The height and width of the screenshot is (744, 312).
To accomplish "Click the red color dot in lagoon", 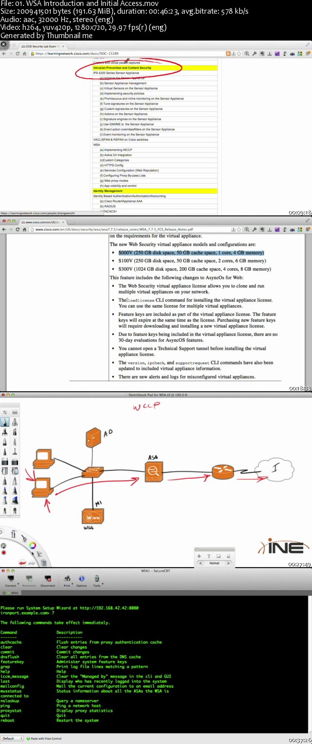I will [4, 553].
